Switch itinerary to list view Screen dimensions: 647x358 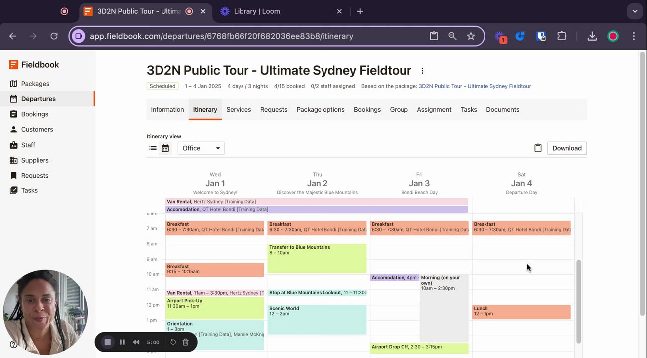(x=153, y=148)
